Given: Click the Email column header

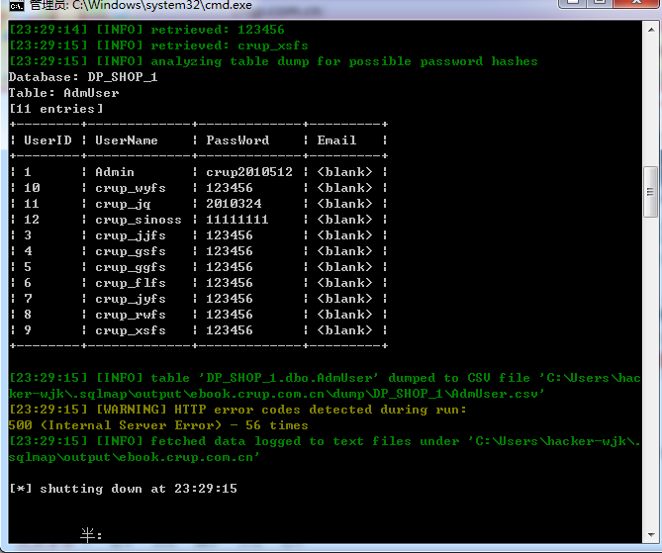Looking at the screenshot, I should coord(336,140).
